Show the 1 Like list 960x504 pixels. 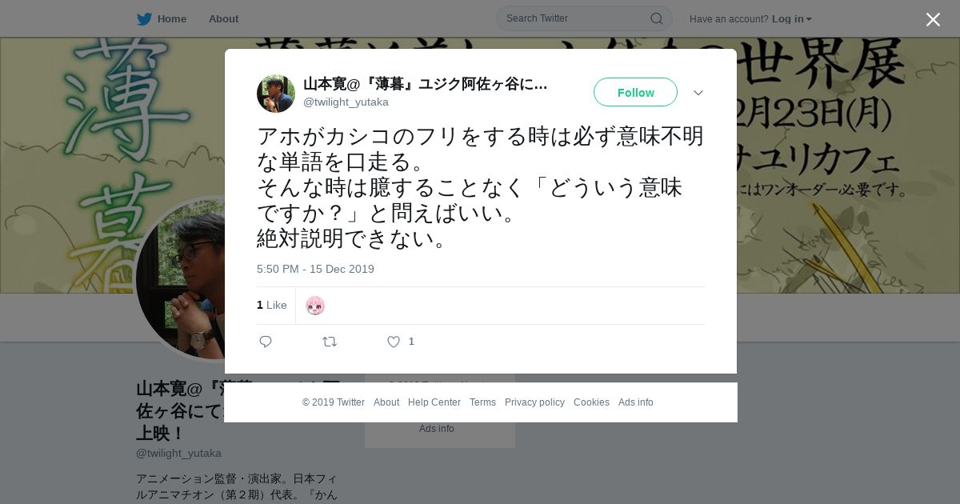click(272, 305)
